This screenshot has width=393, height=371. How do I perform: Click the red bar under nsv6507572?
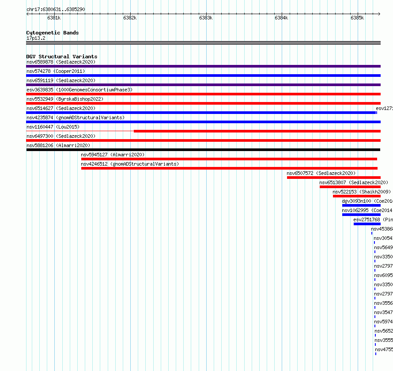(334, 178)
